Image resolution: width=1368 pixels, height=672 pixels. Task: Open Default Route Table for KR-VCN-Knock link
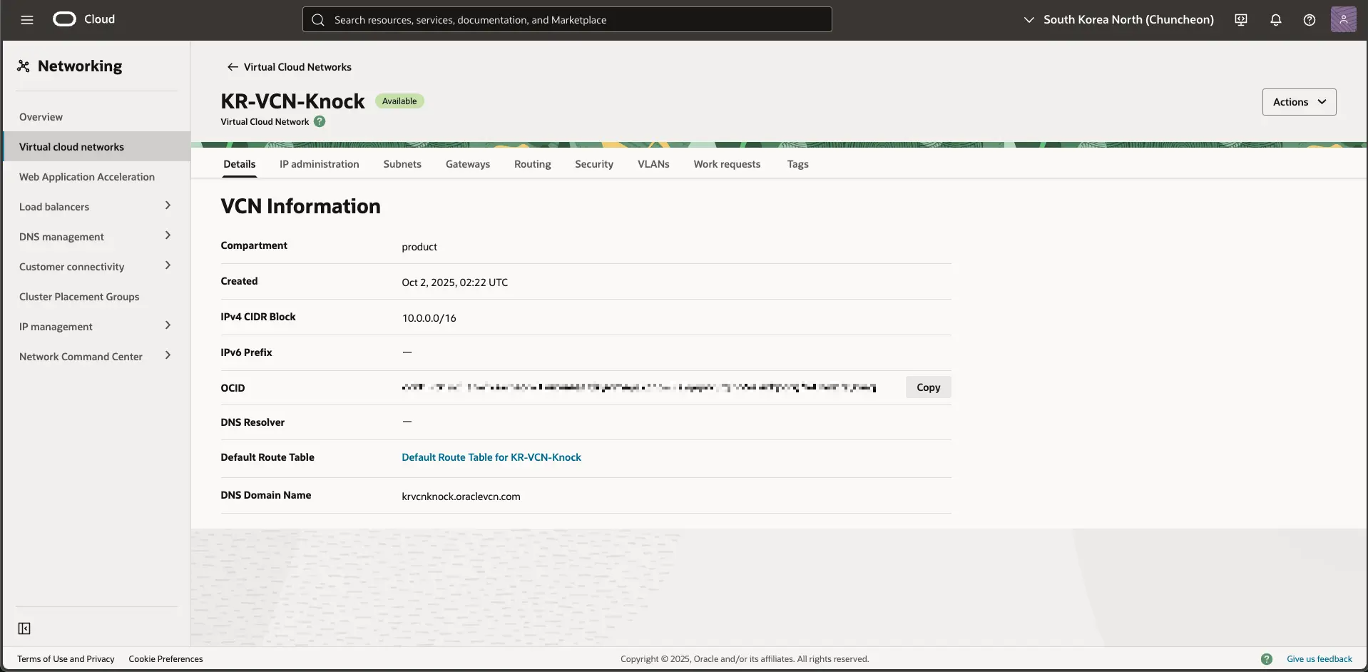tap(491, 457)
